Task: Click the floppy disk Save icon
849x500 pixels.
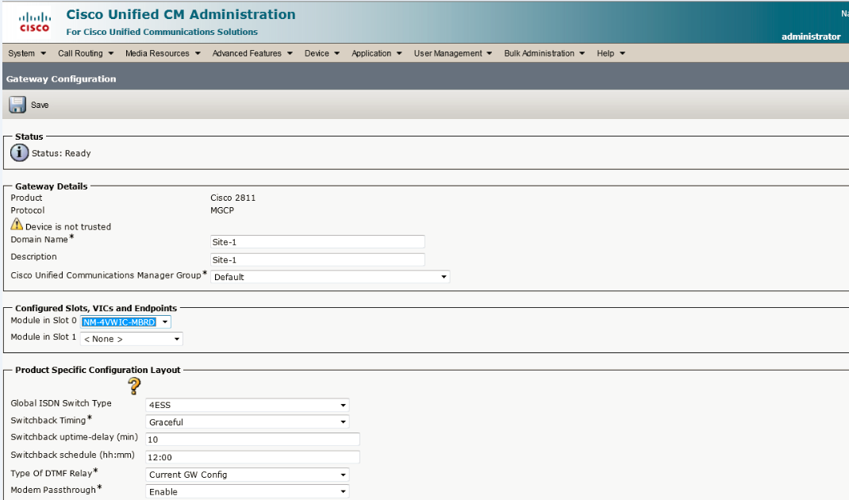Action: pyautogui.click(x=17, y=105)
